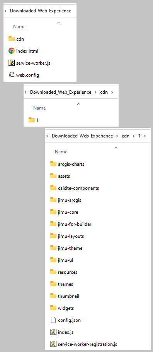The image size is (153, 352).
Task: Expand the chevron after cdn in the middle window's path
Action: point(112,92)
